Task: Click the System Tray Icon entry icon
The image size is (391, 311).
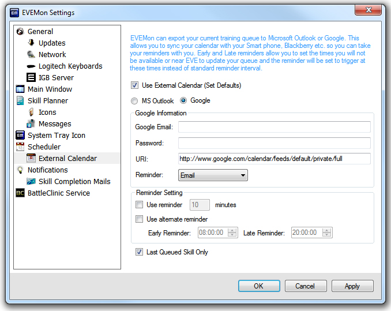Action: pos(20,136)
